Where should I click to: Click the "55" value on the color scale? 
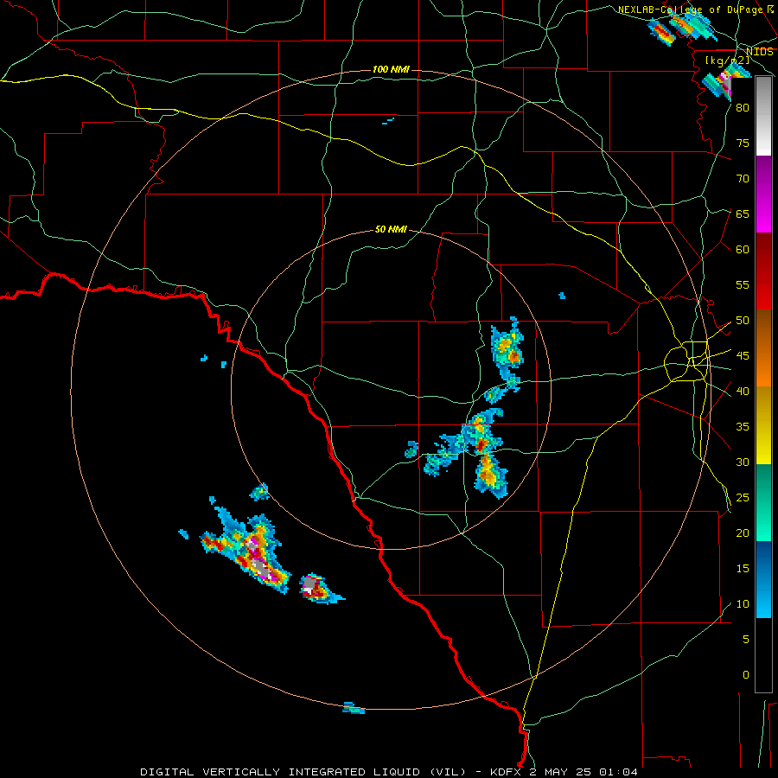743,285
